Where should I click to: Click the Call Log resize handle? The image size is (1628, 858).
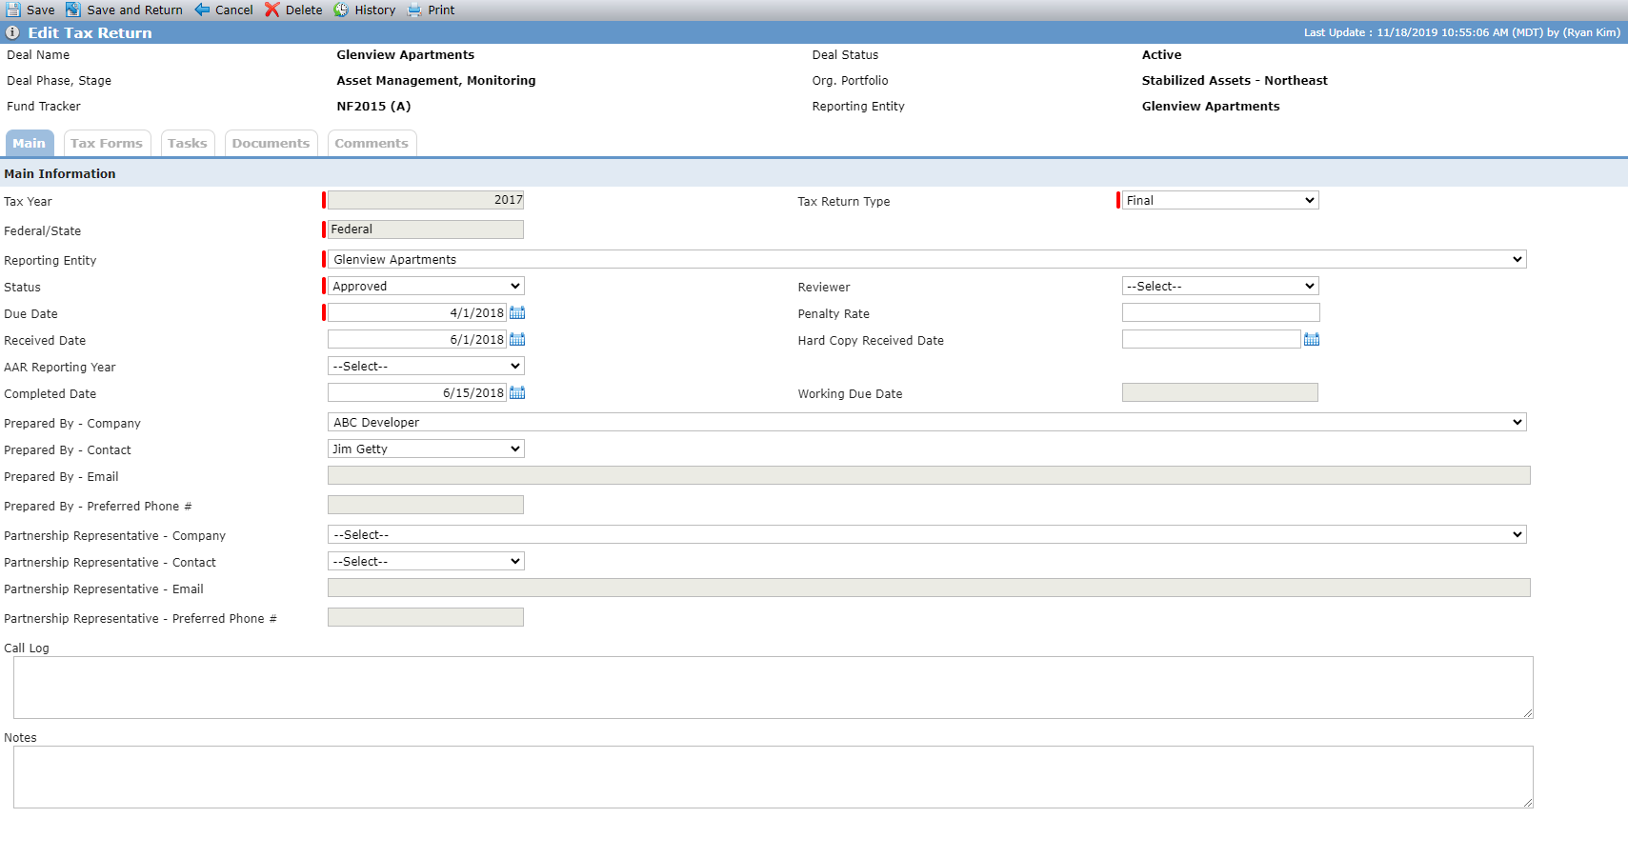pyautogui.click(x=1527, y=712)
